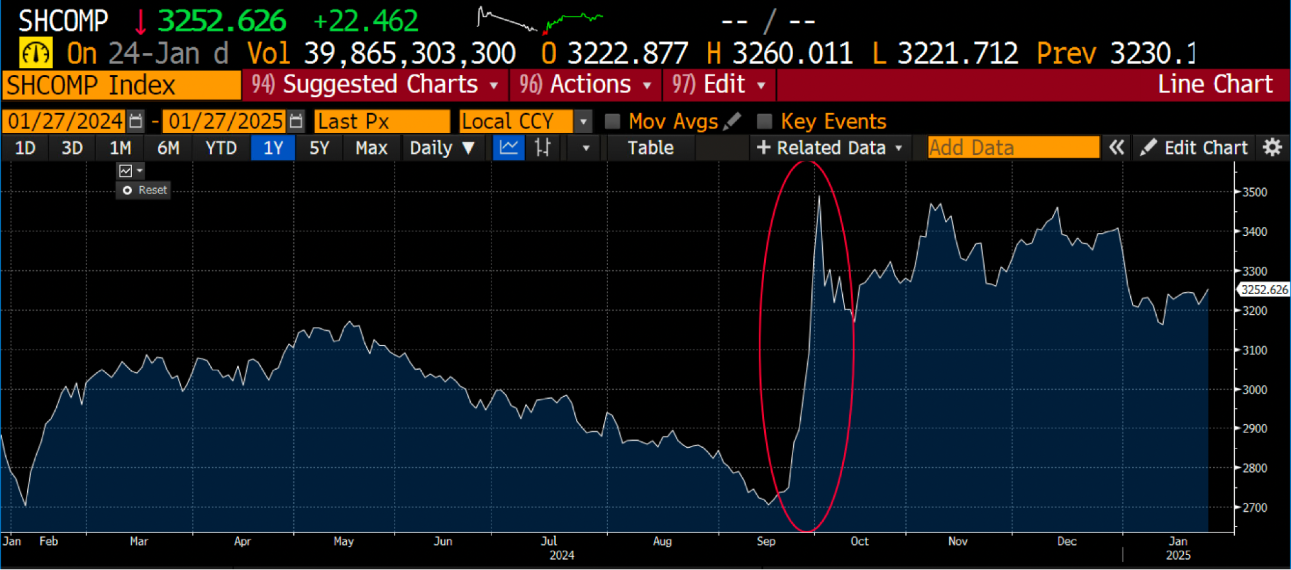The width and height of the screenshot is (1291, 570).
Task: Select the 3D range tab
Action: click(72, 147)
